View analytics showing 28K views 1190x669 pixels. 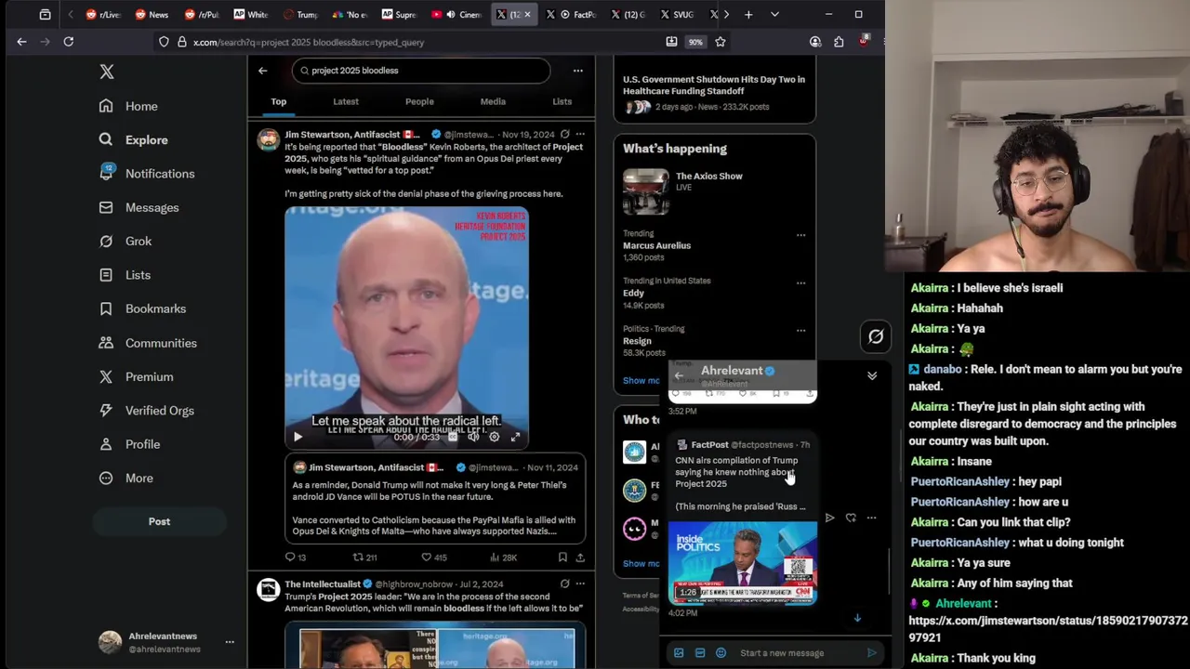[503, 557]
